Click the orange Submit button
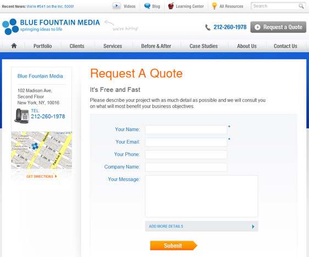 pyautogui.click(x=173, y=245)
